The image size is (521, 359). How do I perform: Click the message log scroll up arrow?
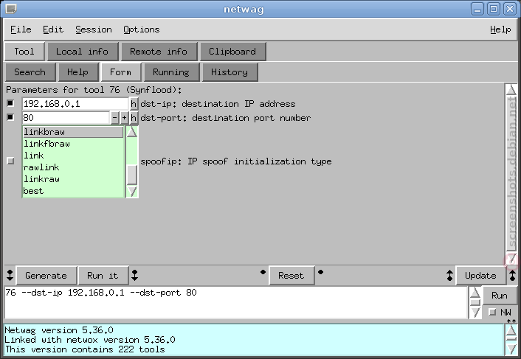pyautogui.click(x=511, y=330)
